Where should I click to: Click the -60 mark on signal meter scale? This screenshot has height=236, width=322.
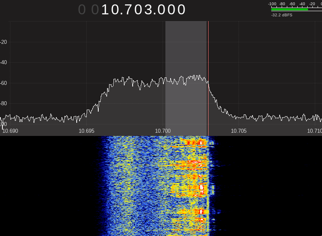click(292, 4)
